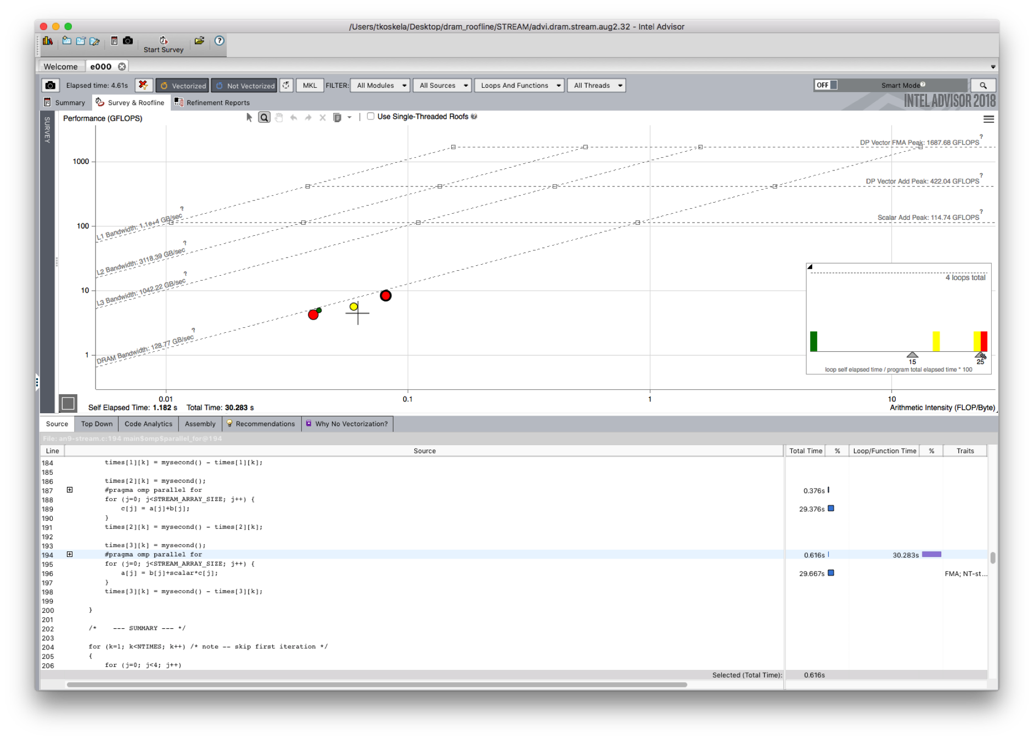1034x740 pixels.
Task: Open the All Sources filter dropdown
Action: 442,86
